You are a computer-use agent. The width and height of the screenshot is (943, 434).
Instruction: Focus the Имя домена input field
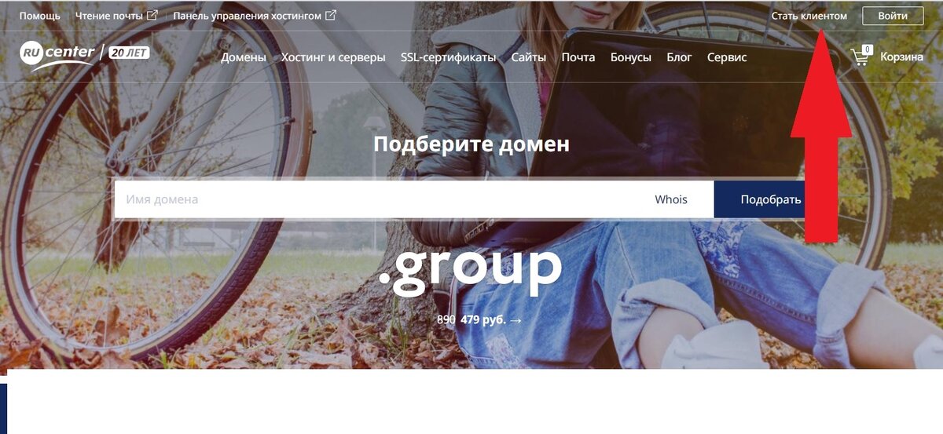377,199
